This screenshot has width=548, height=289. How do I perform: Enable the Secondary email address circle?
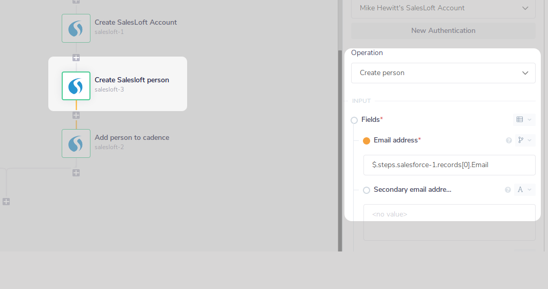click(367, 190)
